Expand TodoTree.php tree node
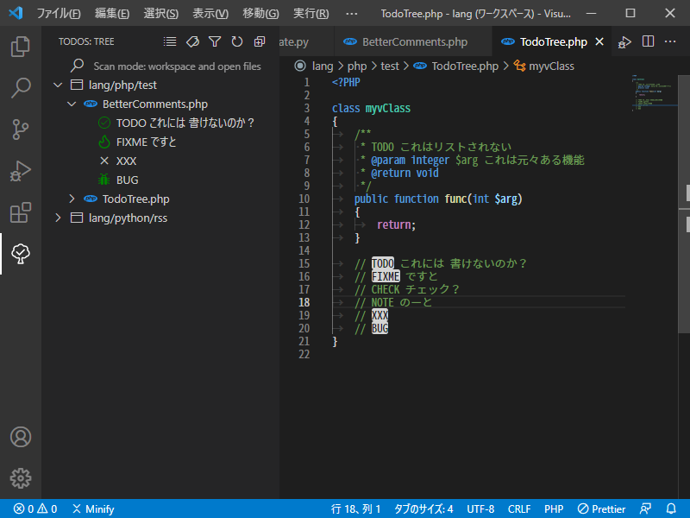 (x=72, y=199)
